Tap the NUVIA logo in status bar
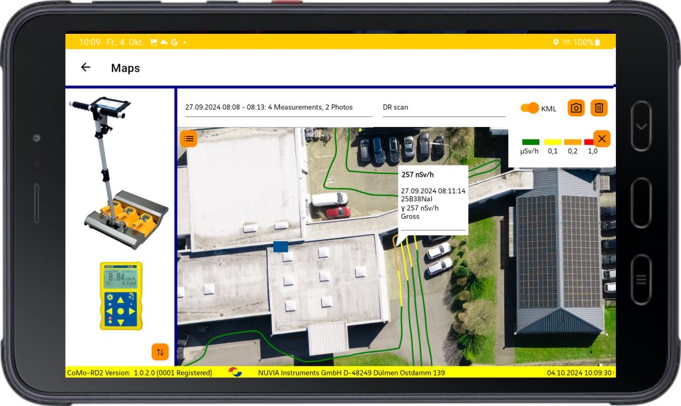 pos(235,372)
